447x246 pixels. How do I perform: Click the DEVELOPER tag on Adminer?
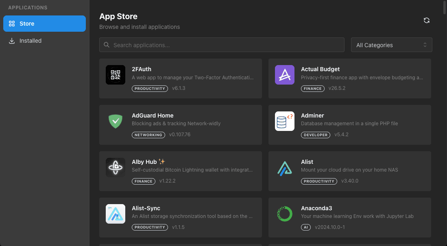point(316,135)
